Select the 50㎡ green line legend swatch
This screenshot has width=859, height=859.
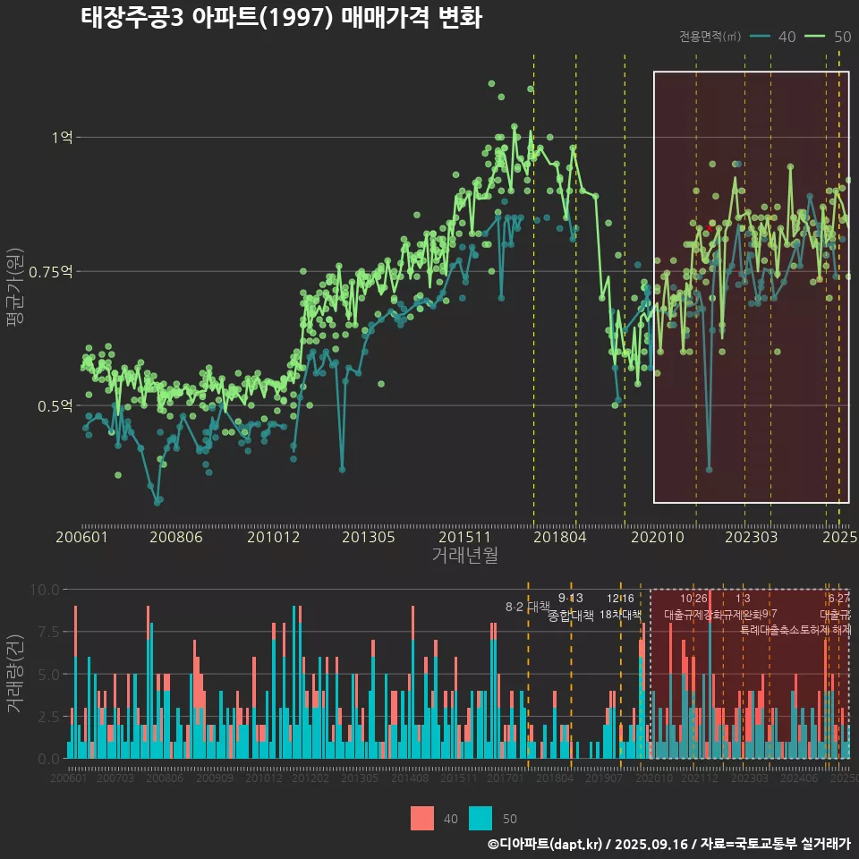click(814, 37)
